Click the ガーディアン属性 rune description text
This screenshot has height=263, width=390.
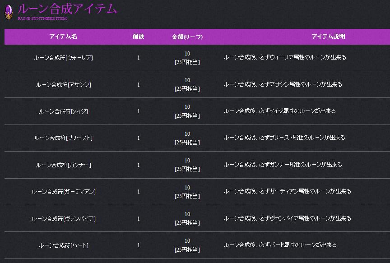click(287, 192)
